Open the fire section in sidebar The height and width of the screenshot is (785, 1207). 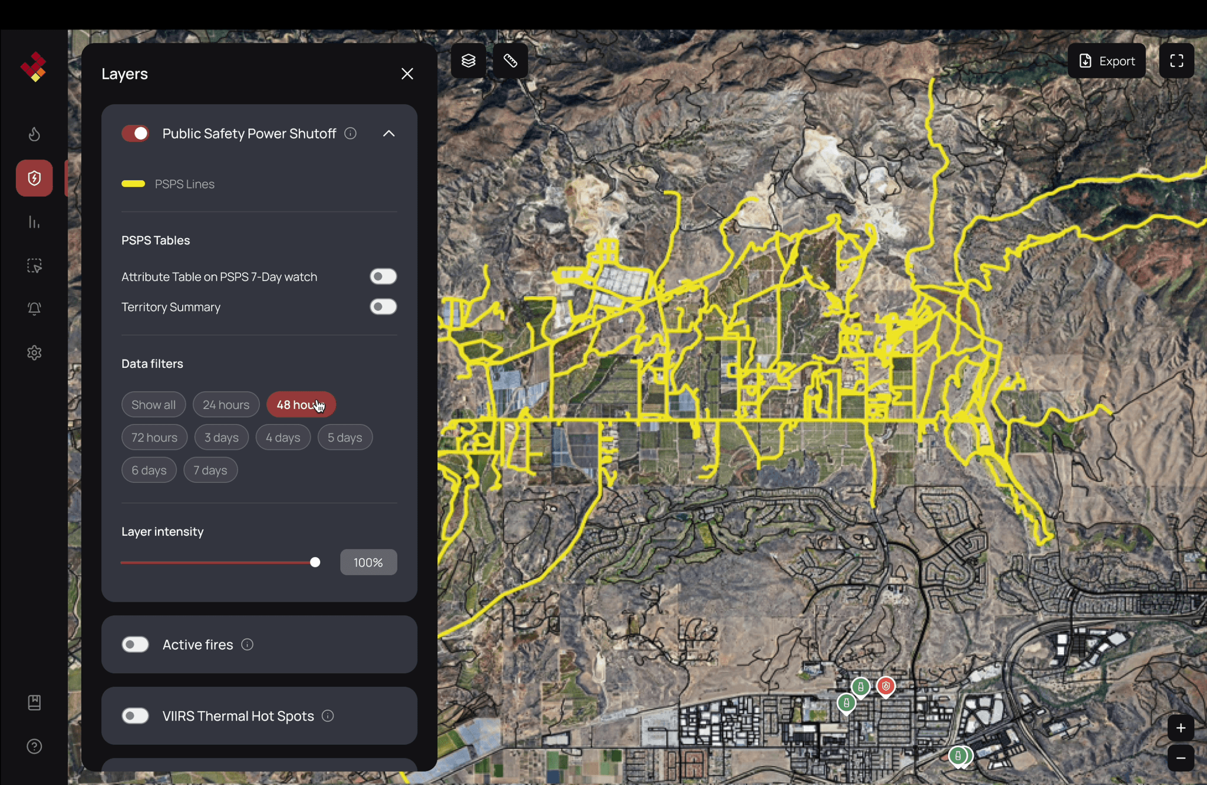pyautogui.click(x=34, y=134)
